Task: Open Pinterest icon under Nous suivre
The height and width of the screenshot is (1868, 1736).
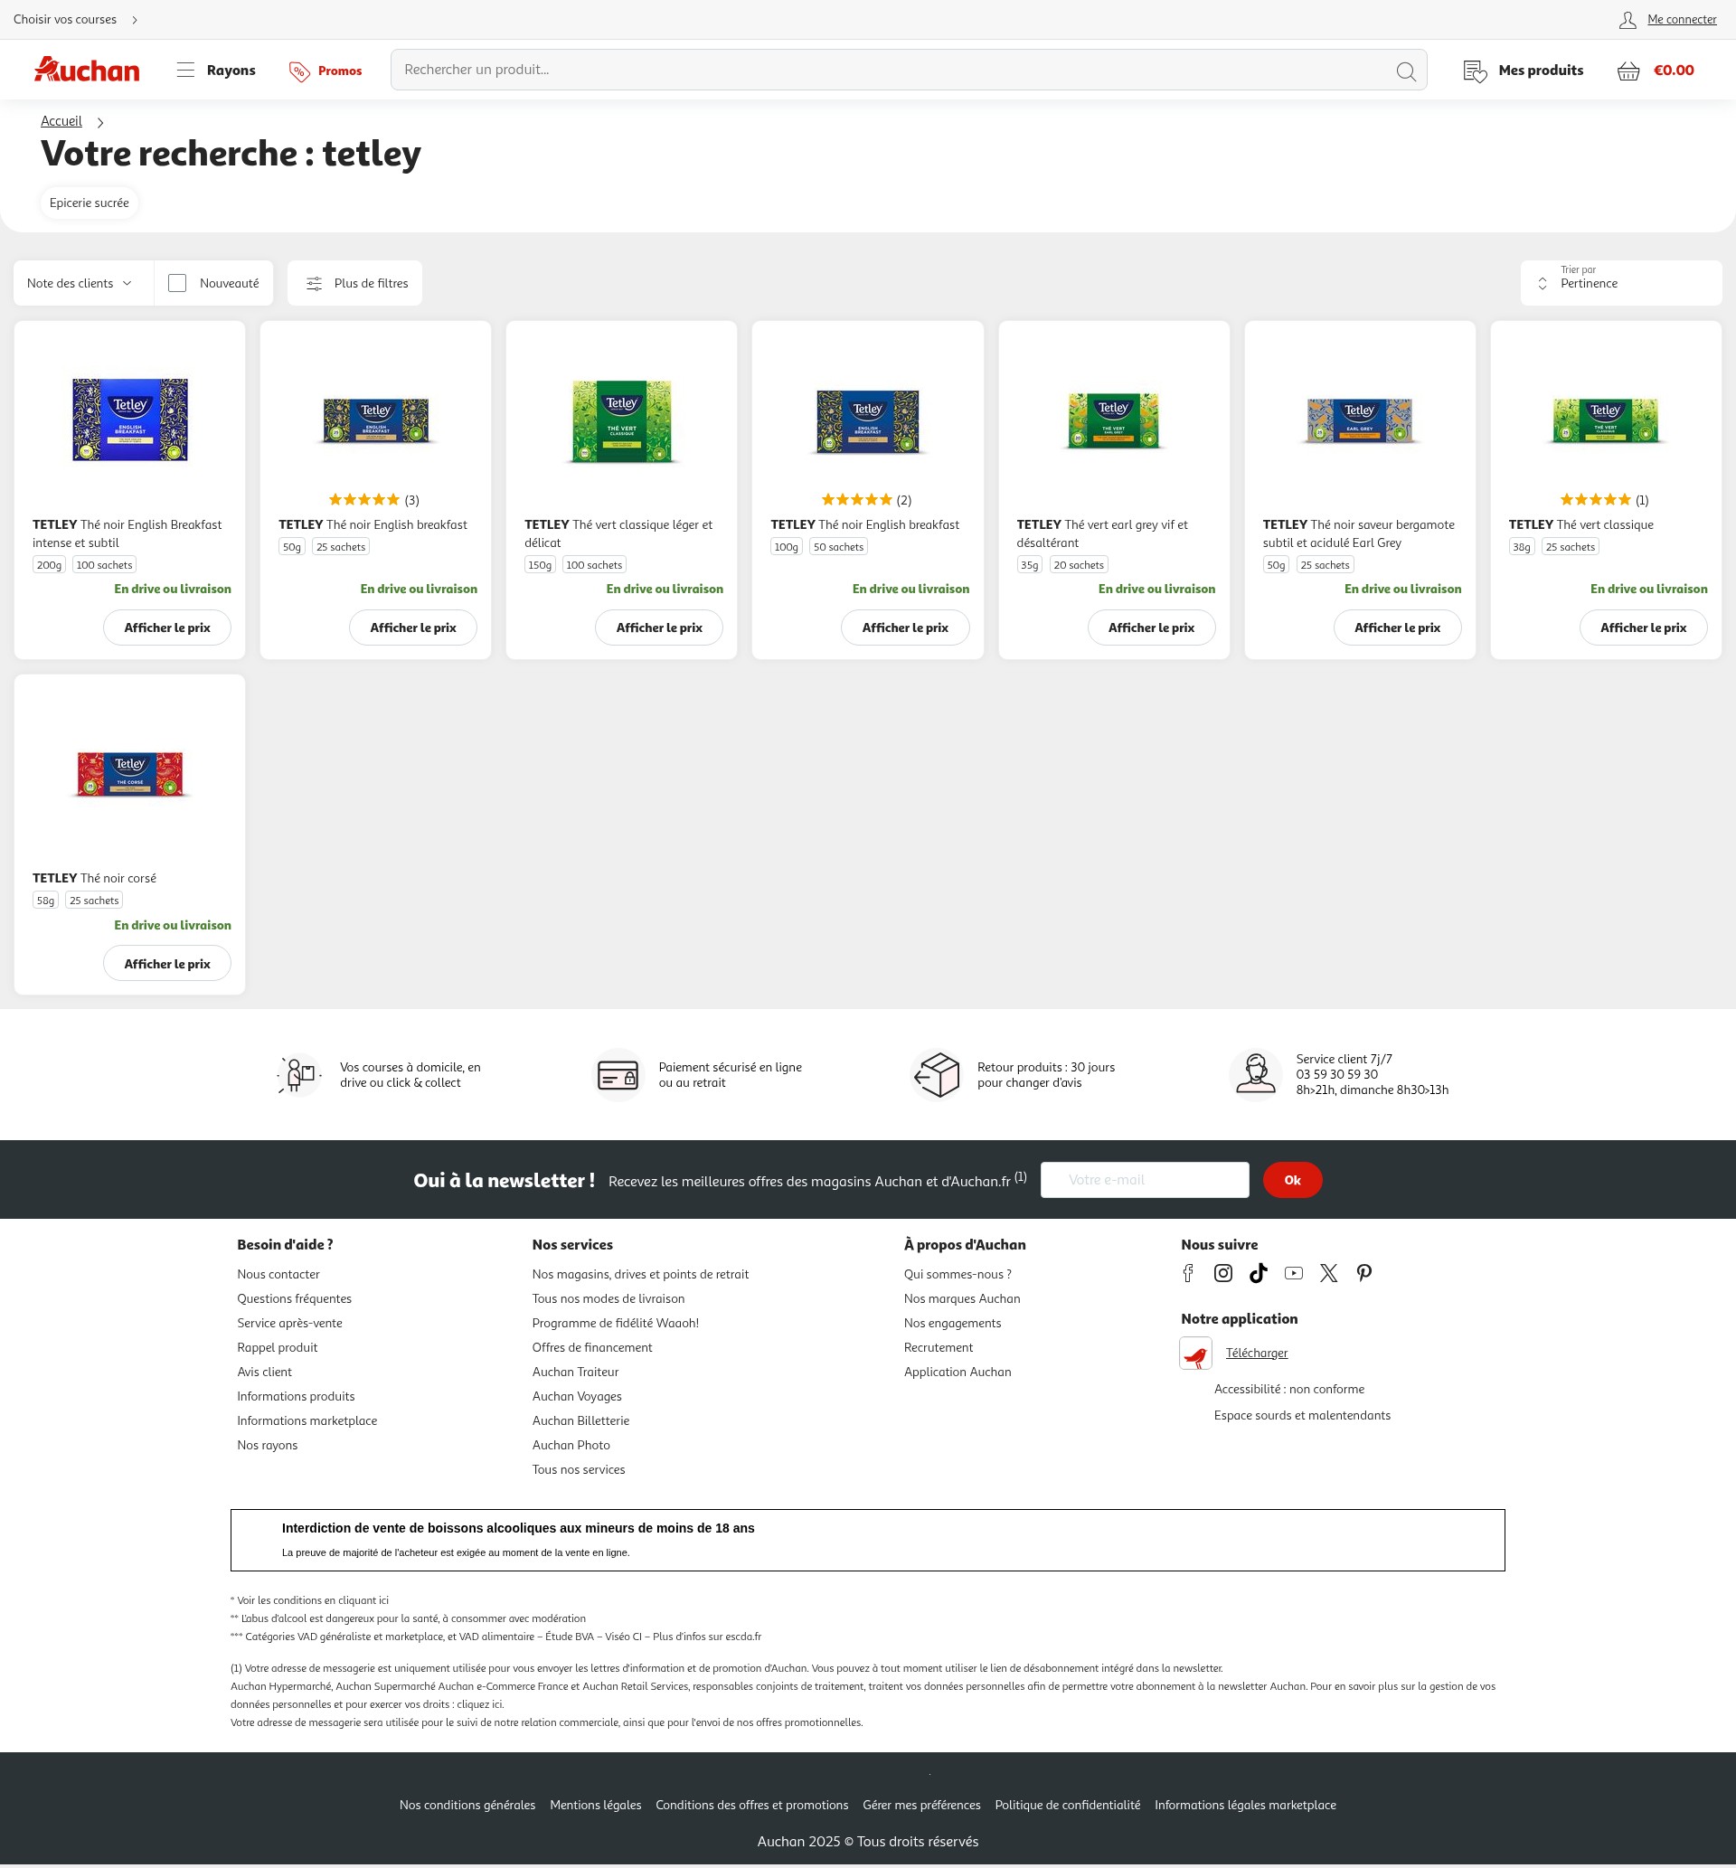Action: 1364,1272
